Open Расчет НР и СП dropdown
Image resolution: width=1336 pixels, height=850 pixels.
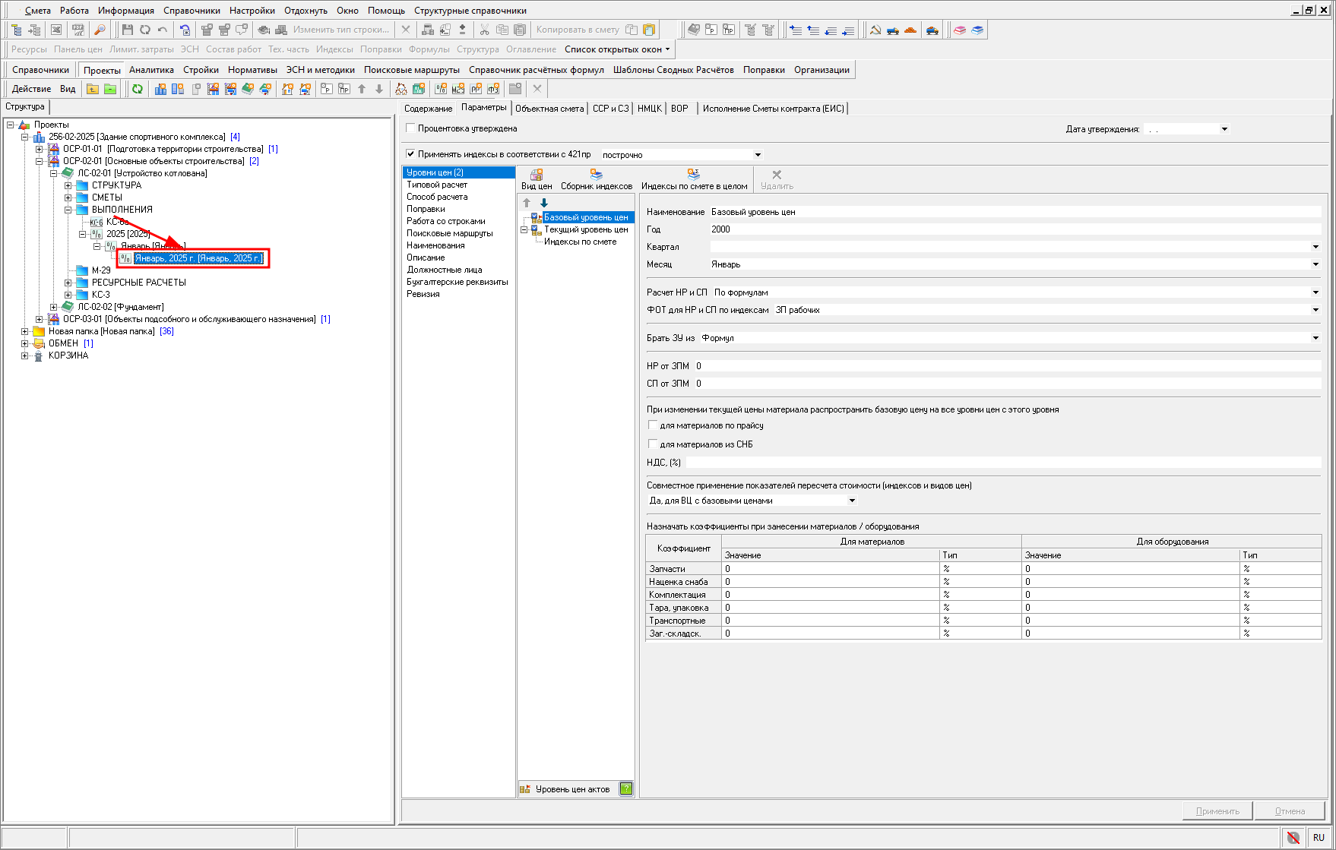coord(1315,292)
